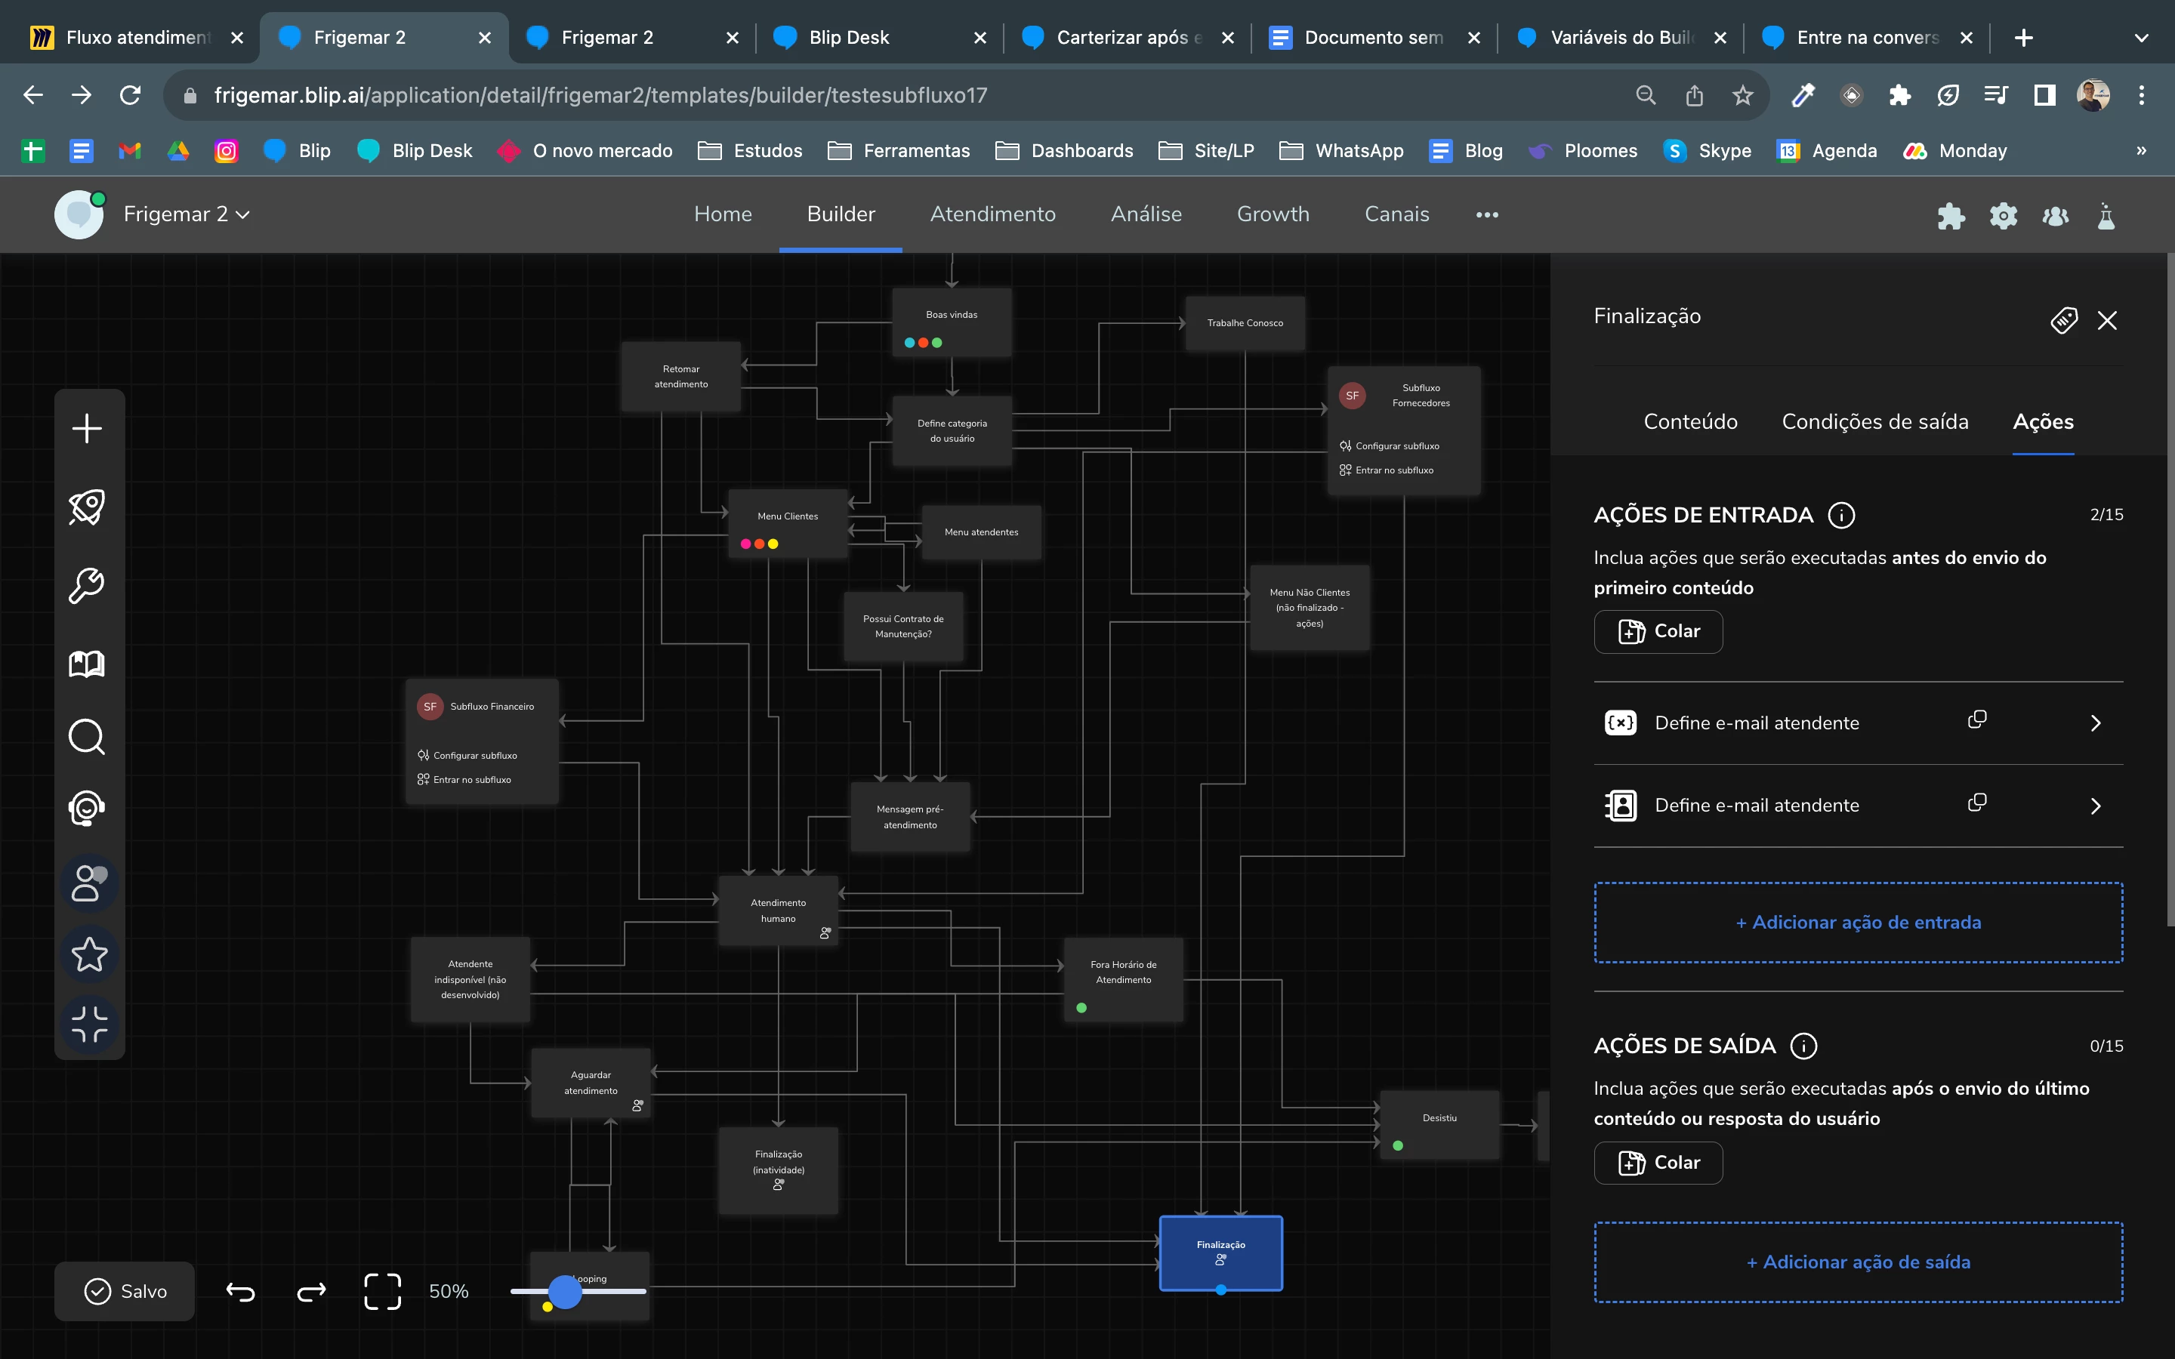Screen dimensions: 2175x1359
Task: Open the three-dots more menu in navbar
Action: [1486, 215]
